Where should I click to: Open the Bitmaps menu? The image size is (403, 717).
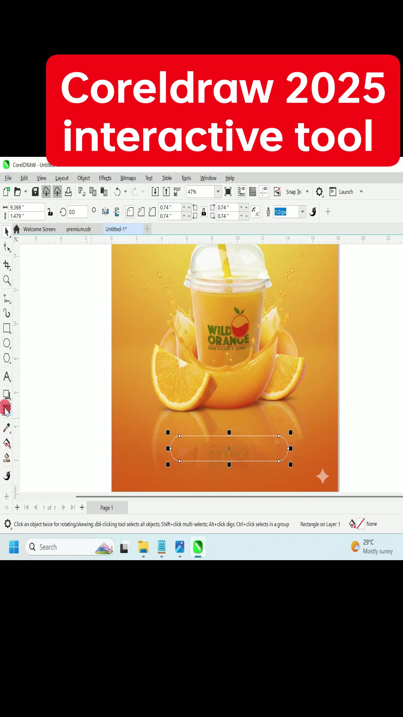coord(128,178)
